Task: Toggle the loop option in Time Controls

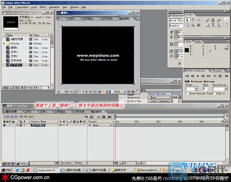Action: (220, 76)
